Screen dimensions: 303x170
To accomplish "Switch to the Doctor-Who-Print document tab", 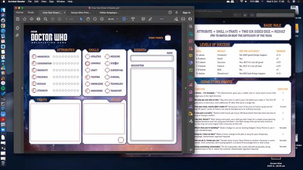I will [81, 13].
